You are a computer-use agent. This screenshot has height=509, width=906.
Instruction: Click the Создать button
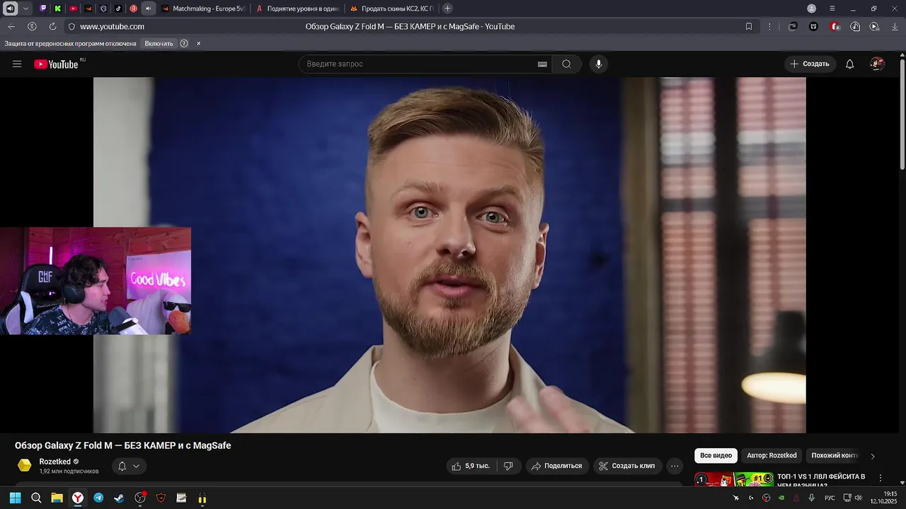click(810, 64)
